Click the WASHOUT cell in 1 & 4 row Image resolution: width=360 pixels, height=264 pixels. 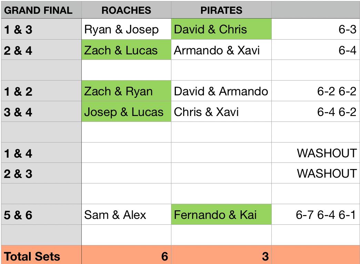coord(316,153)
